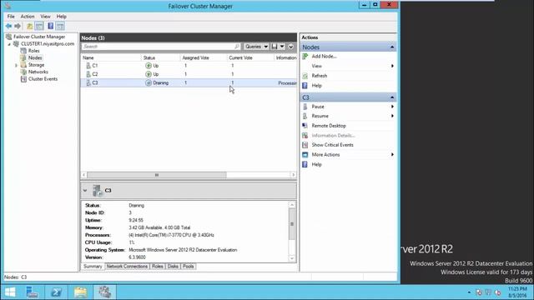Click the Add Node... action
The height and width of the screenshot is (300, 534).
coord(324,57)
